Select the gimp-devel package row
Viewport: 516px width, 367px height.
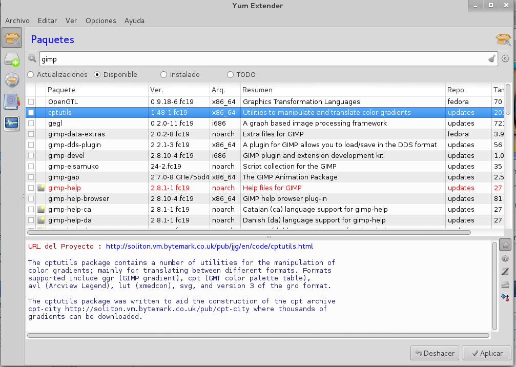coord(265,155)
